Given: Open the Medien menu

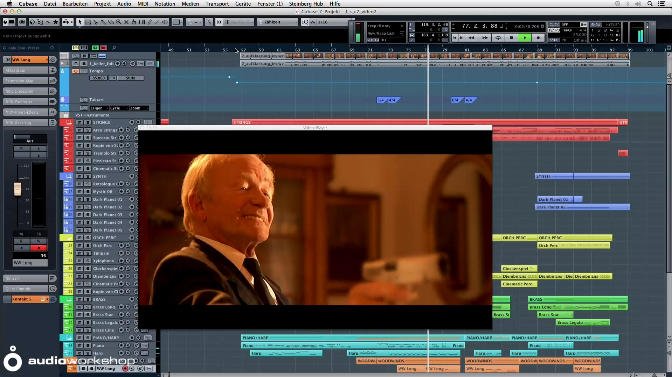Looking at the screenshot, I should (190, 4).
